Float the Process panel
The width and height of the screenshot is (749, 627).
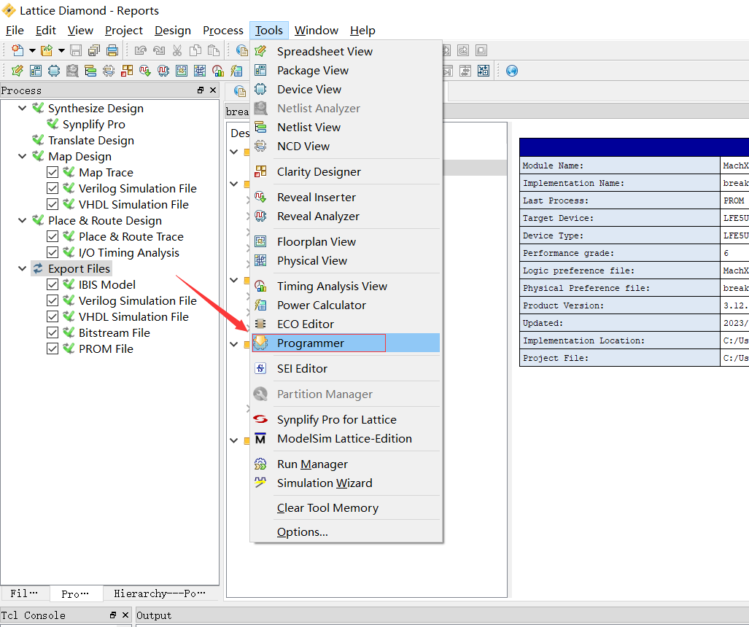click(201, 90)
